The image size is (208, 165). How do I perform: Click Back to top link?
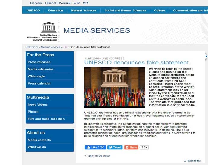(x=193, y=161)
